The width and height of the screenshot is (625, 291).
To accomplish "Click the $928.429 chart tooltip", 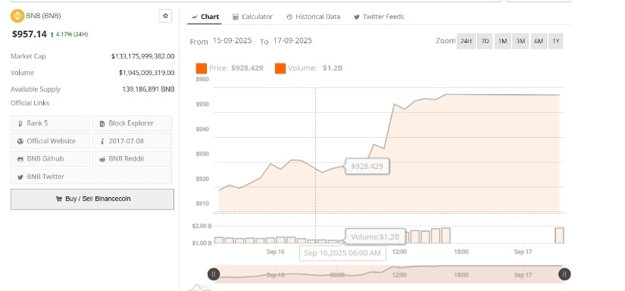I will [367, 166].
